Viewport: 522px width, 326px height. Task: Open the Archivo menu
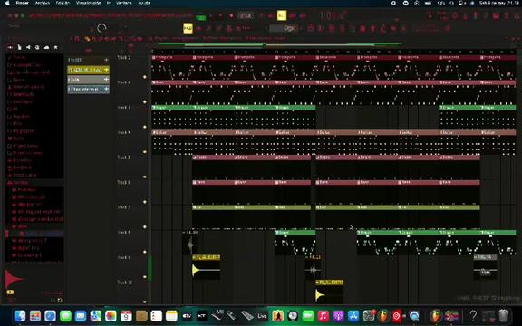pyautogui.click(x=43, y=3)
